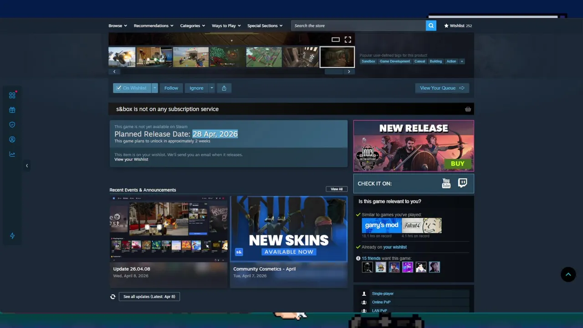583x328 pixels.
Task: Select the Sandbox tag
Action: tap(368, 61)
